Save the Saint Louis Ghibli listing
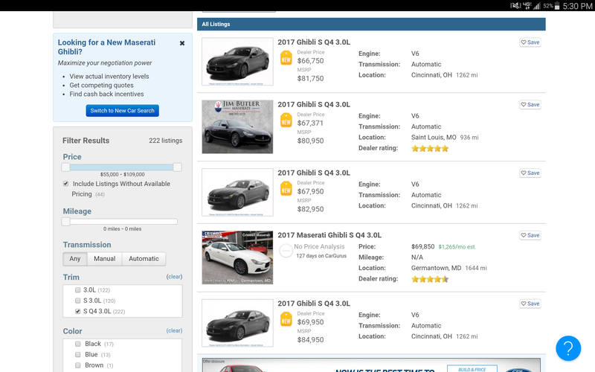The height and width of the screenshot is (372, 595). (530, 104)
